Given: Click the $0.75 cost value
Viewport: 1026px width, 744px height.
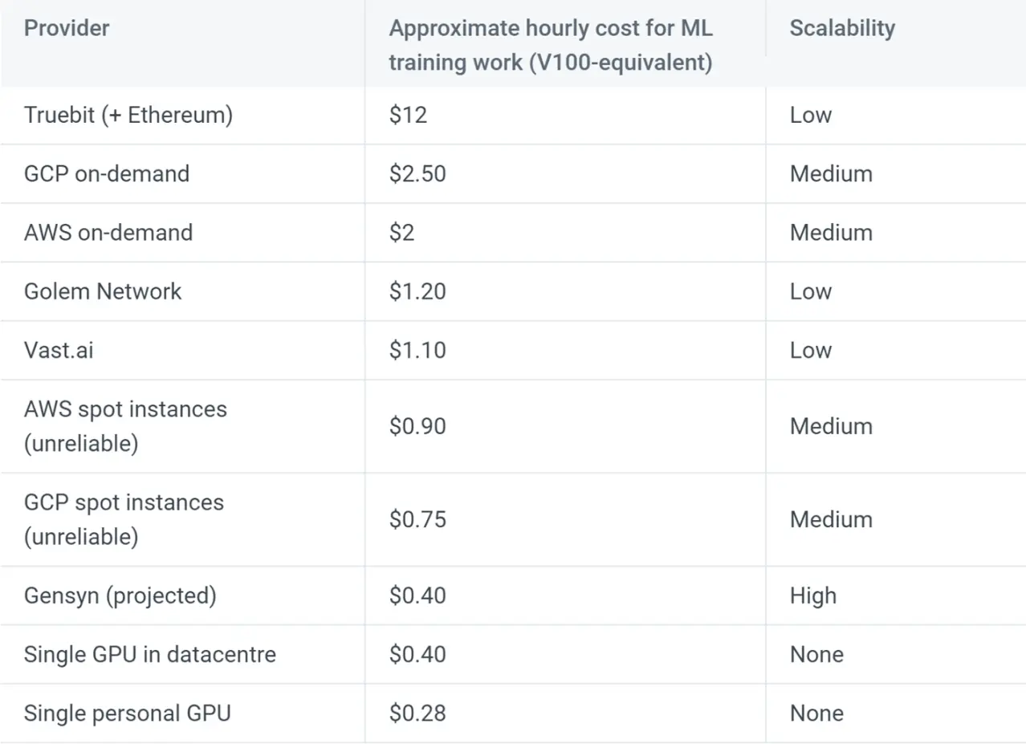Looking at the screenshot, I should click(x=417, y=519).
